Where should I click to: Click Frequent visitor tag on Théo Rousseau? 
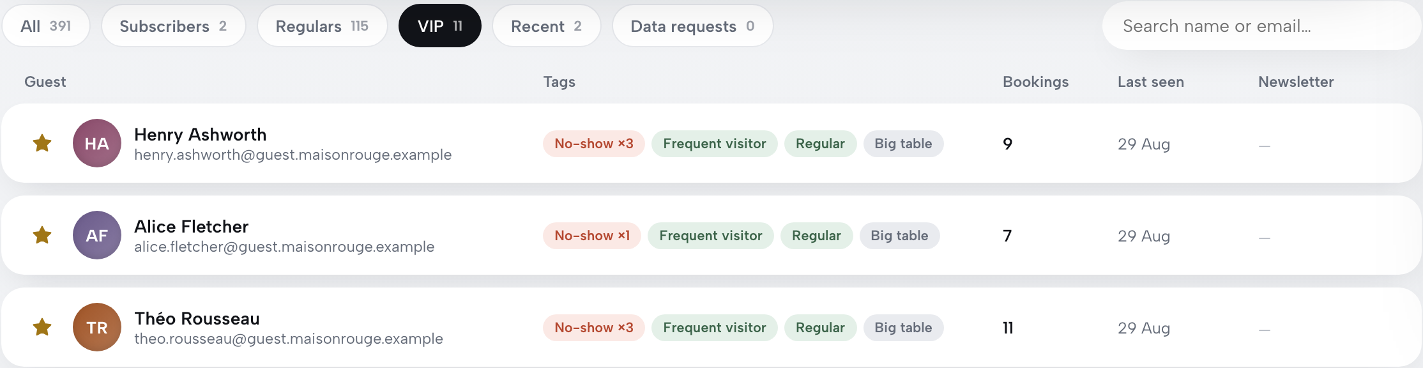pyautogui.click(x=715, y=328)
